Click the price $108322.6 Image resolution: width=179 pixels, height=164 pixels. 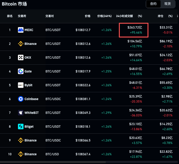point(83,85)
